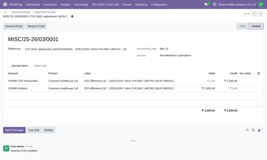
Task: Click ₹ 2,000.00 debit in Debtors row
Action: 208,88
